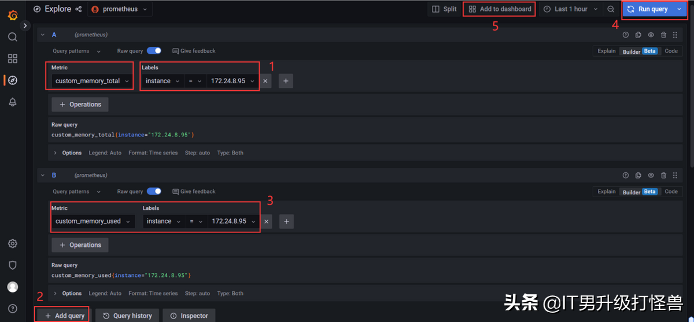694x322 pixels.
Task: Show help for query B
Action: [625, 176]
